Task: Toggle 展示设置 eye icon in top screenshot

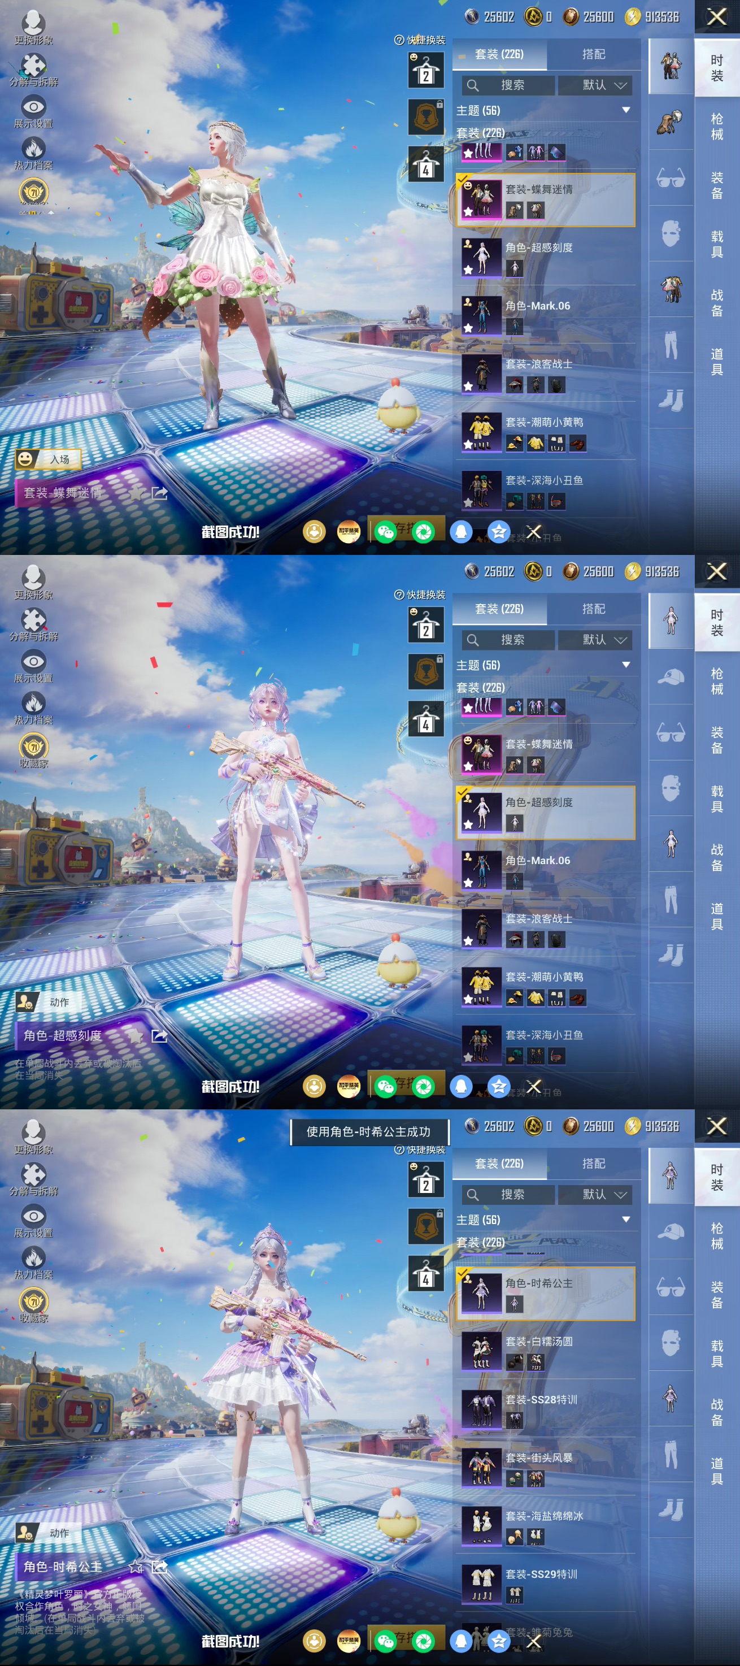Action: tap(33, 106)
